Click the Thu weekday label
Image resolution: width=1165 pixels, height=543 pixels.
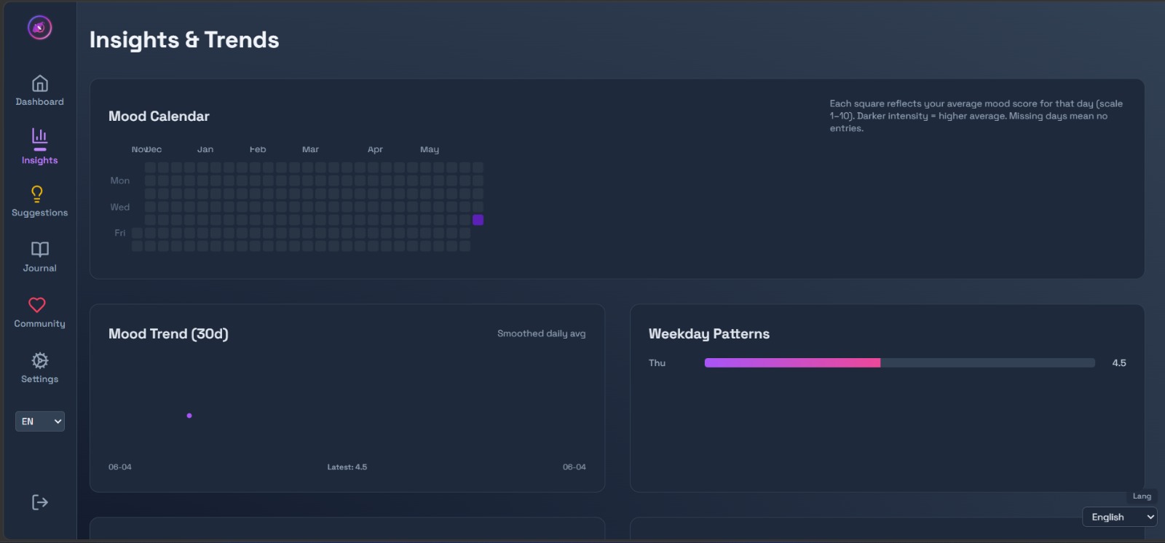click(657, 363)
